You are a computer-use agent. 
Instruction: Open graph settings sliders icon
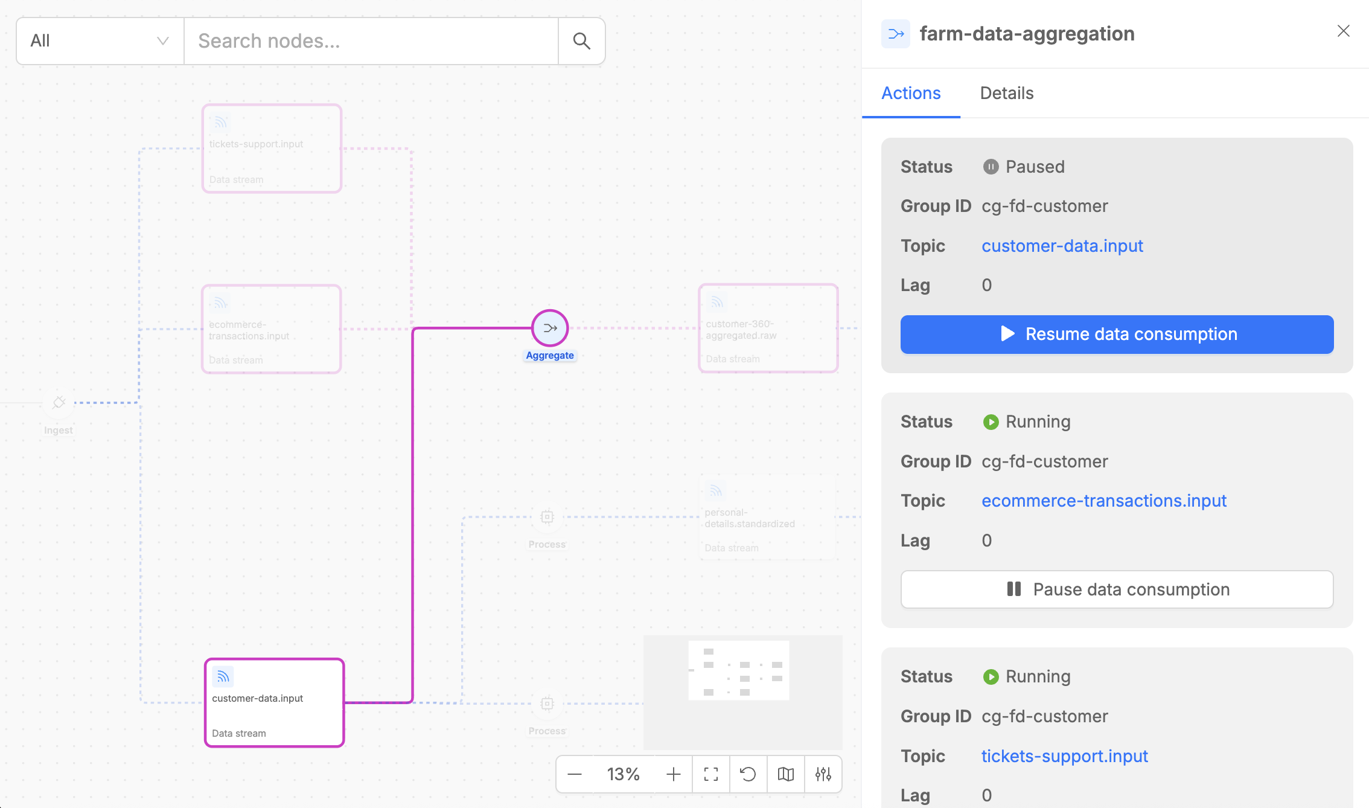click(823, 774)
